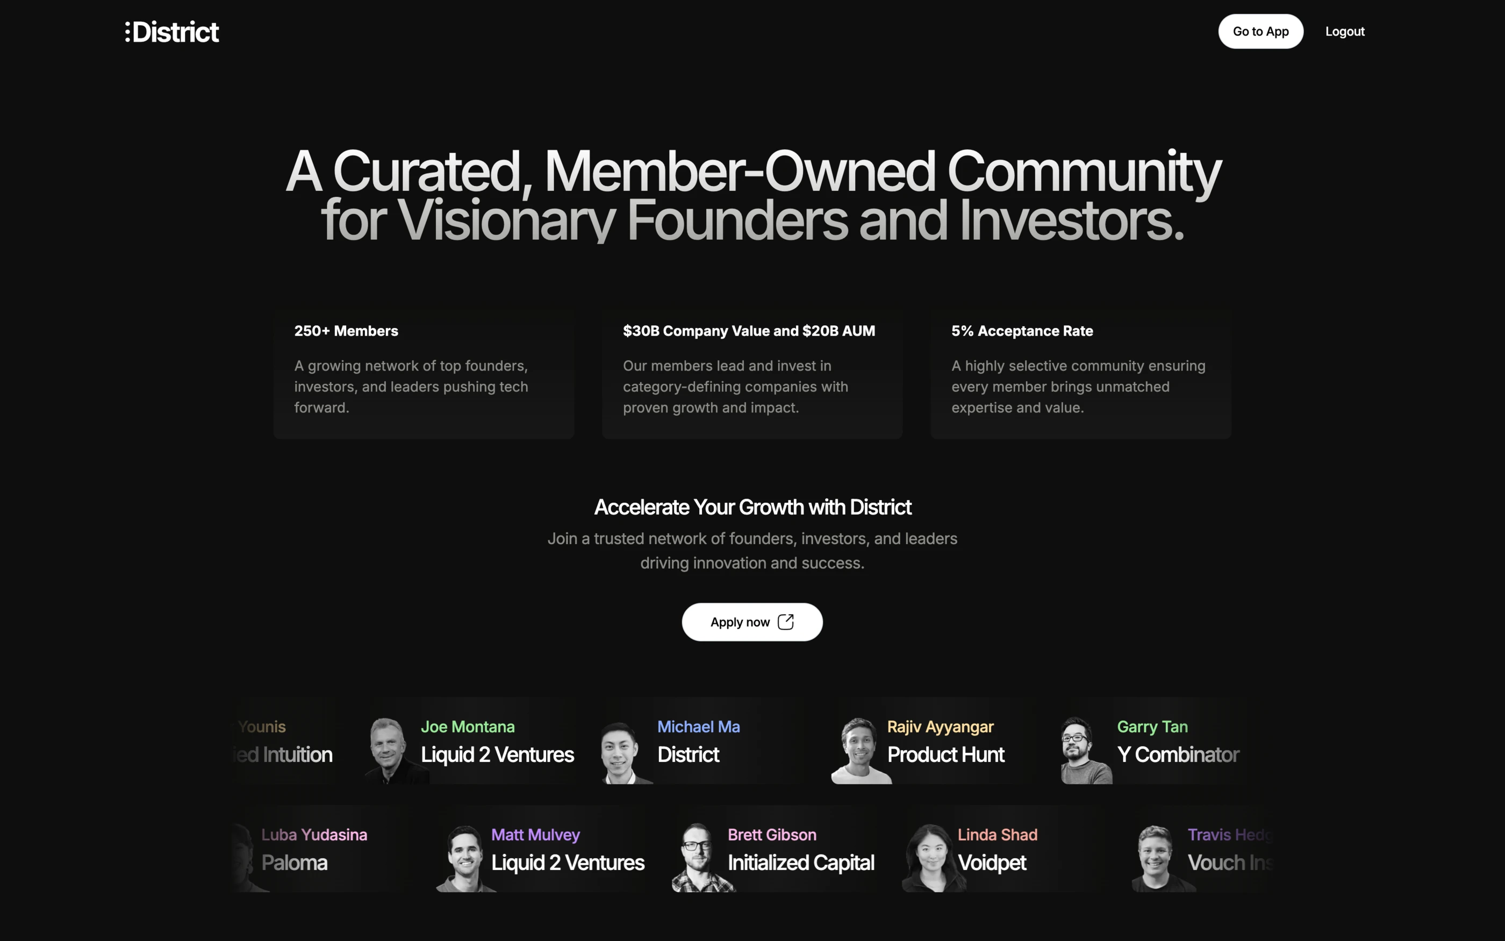Click the external-link icon in Apply now
Image resolution: width=1505 pixels, height=941 pixels.
pos(785,622)
